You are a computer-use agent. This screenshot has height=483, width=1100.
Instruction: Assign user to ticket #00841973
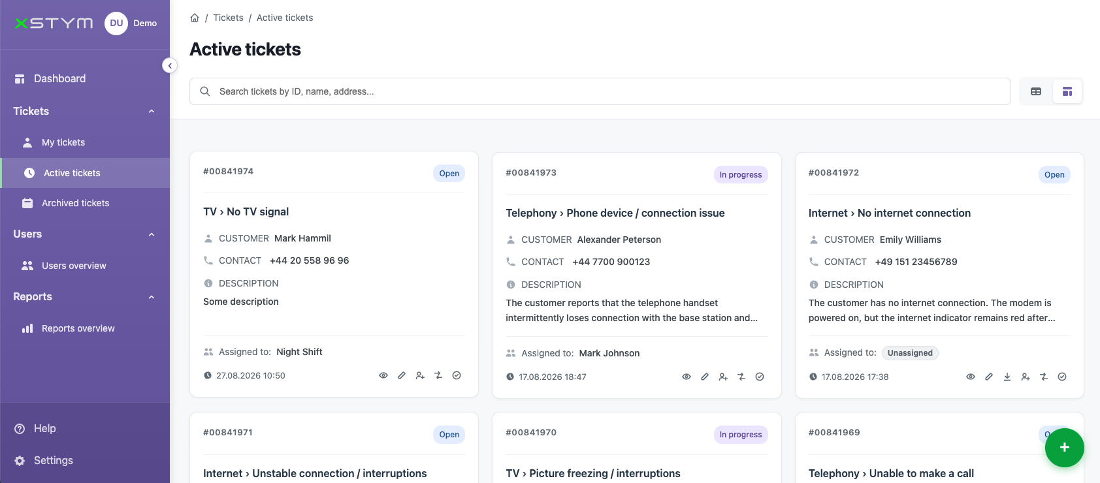point(723,377)
